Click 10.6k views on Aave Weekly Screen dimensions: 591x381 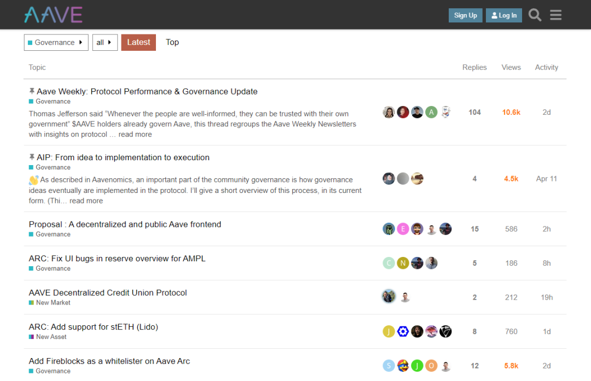click(x=511, y=112)
